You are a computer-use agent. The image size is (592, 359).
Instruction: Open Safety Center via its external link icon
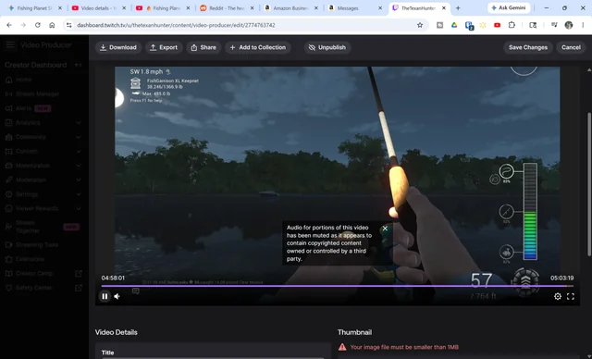pyautogui.click(x=79, y=288)
